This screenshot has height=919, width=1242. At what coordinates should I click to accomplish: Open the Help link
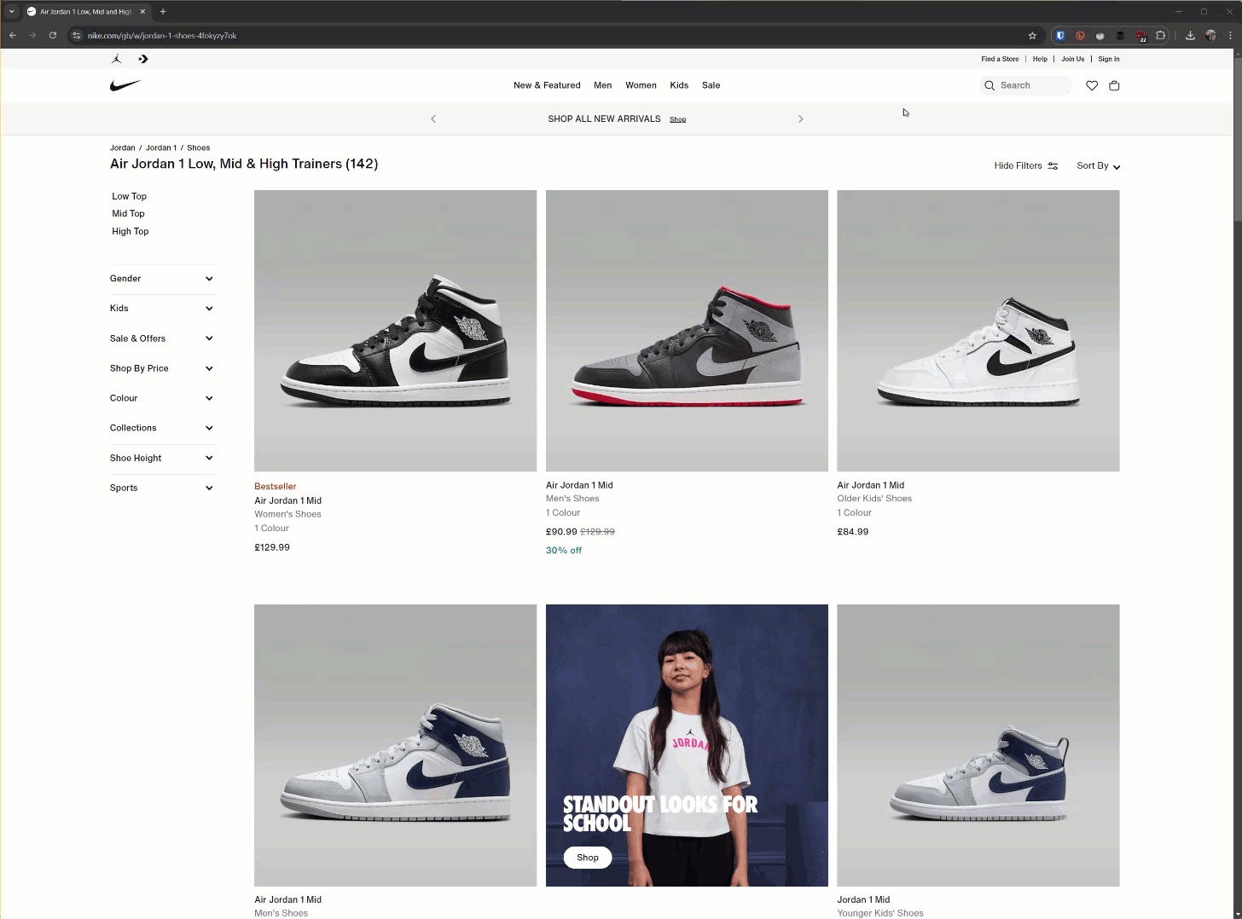point(1040,59)
